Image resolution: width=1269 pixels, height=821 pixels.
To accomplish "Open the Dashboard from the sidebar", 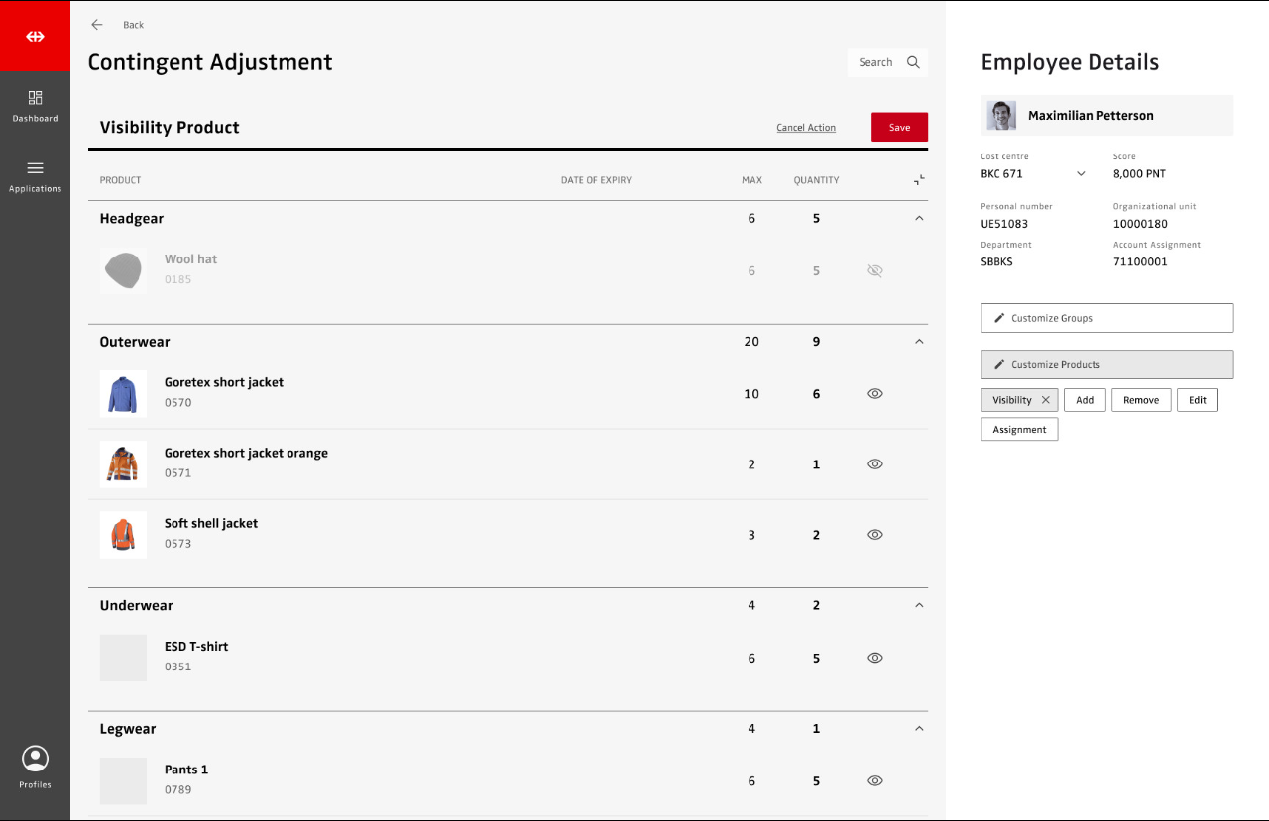I will click(35, 106).
